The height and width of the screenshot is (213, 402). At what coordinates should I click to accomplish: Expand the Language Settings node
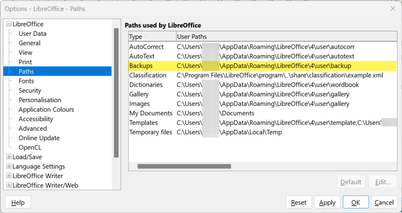(9, 166)
